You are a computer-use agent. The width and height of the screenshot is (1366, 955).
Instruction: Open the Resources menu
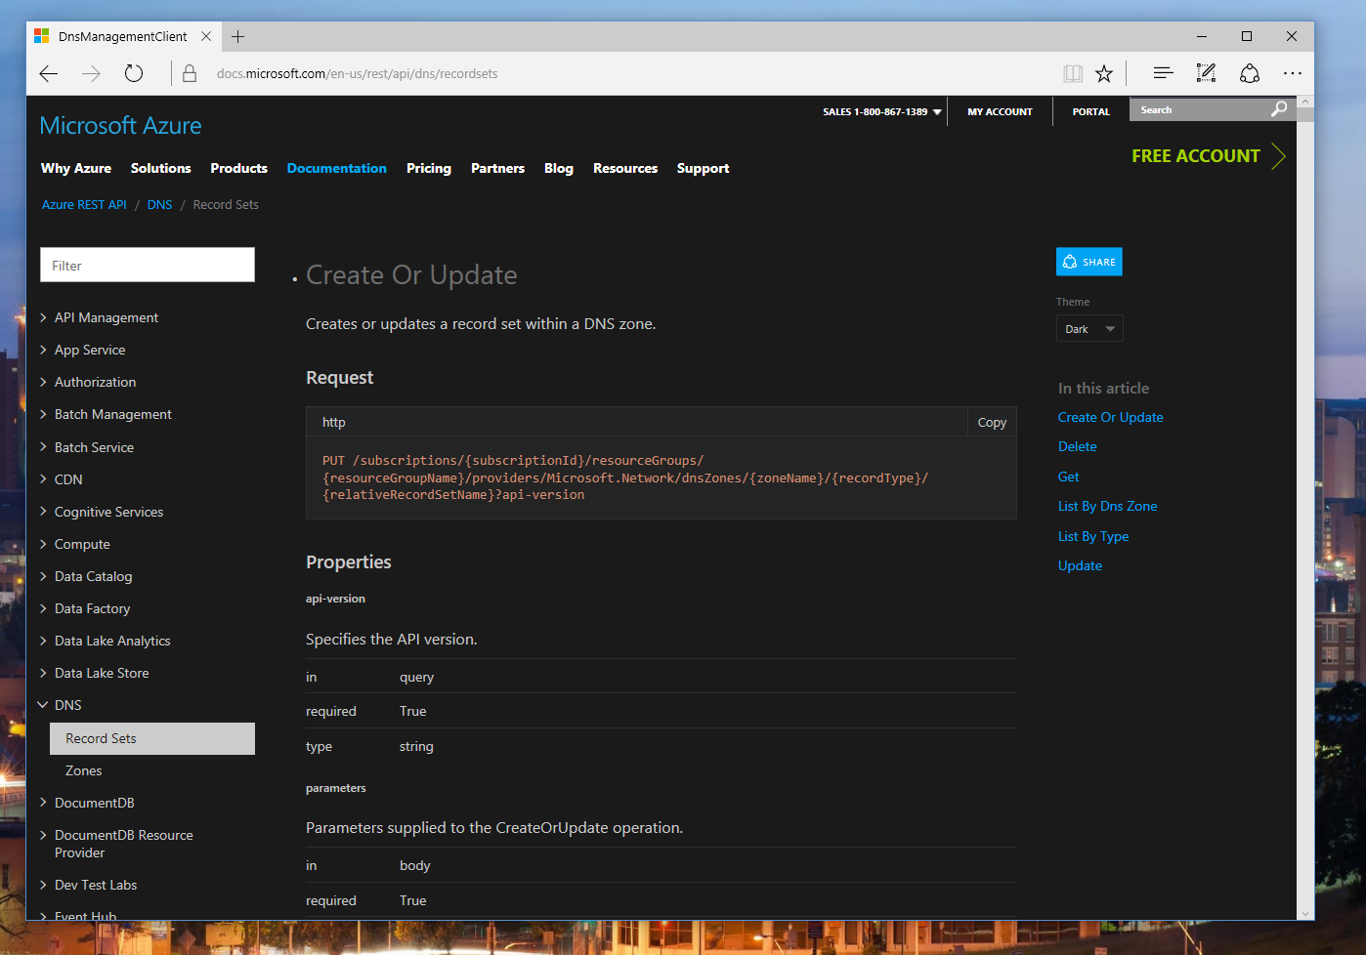coord(625,168)
